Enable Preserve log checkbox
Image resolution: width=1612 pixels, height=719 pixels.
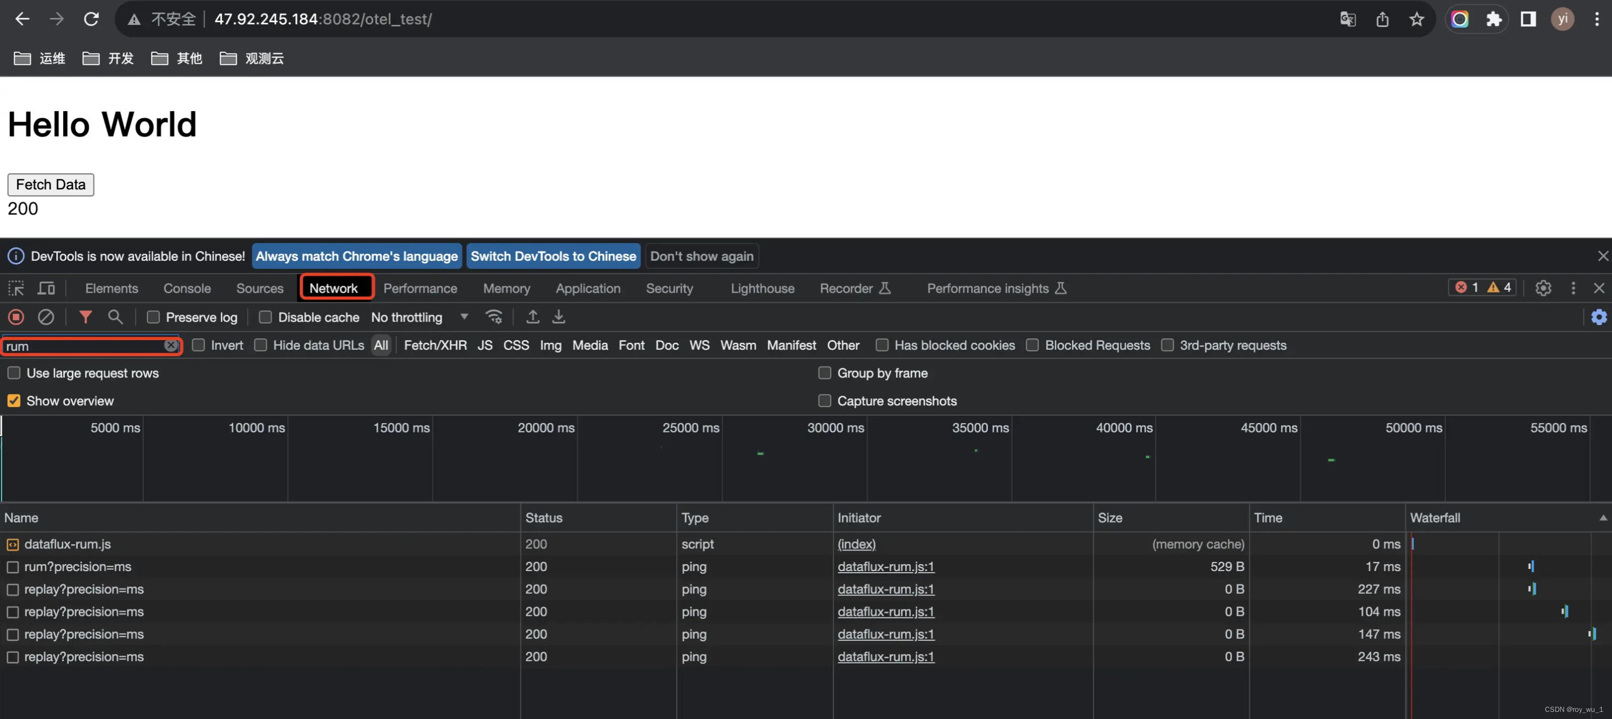(x=153, y=317)
